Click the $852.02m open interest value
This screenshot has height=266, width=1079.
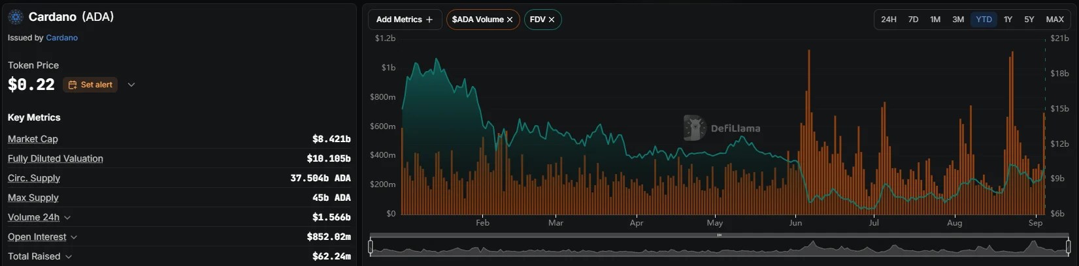[329, 237]
